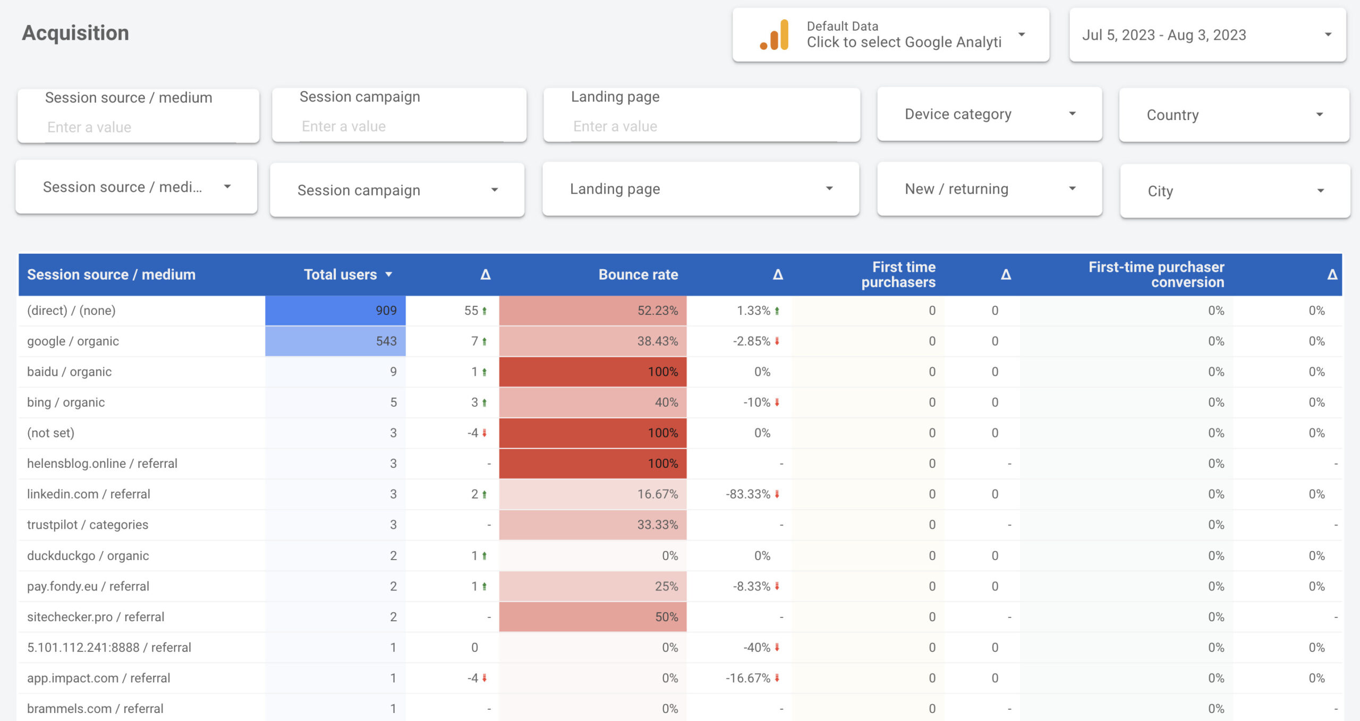Sort by Bounce rate column header
Image resolution: width=1360 pixels, height=721 pixels.
(x=638, y=274)
